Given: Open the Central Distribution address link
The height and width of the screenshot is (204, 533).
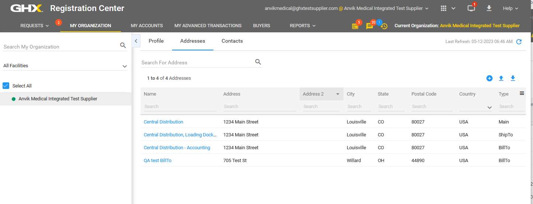Looking at the screenshot, I should pyautogui.click(x=163, y=122).
